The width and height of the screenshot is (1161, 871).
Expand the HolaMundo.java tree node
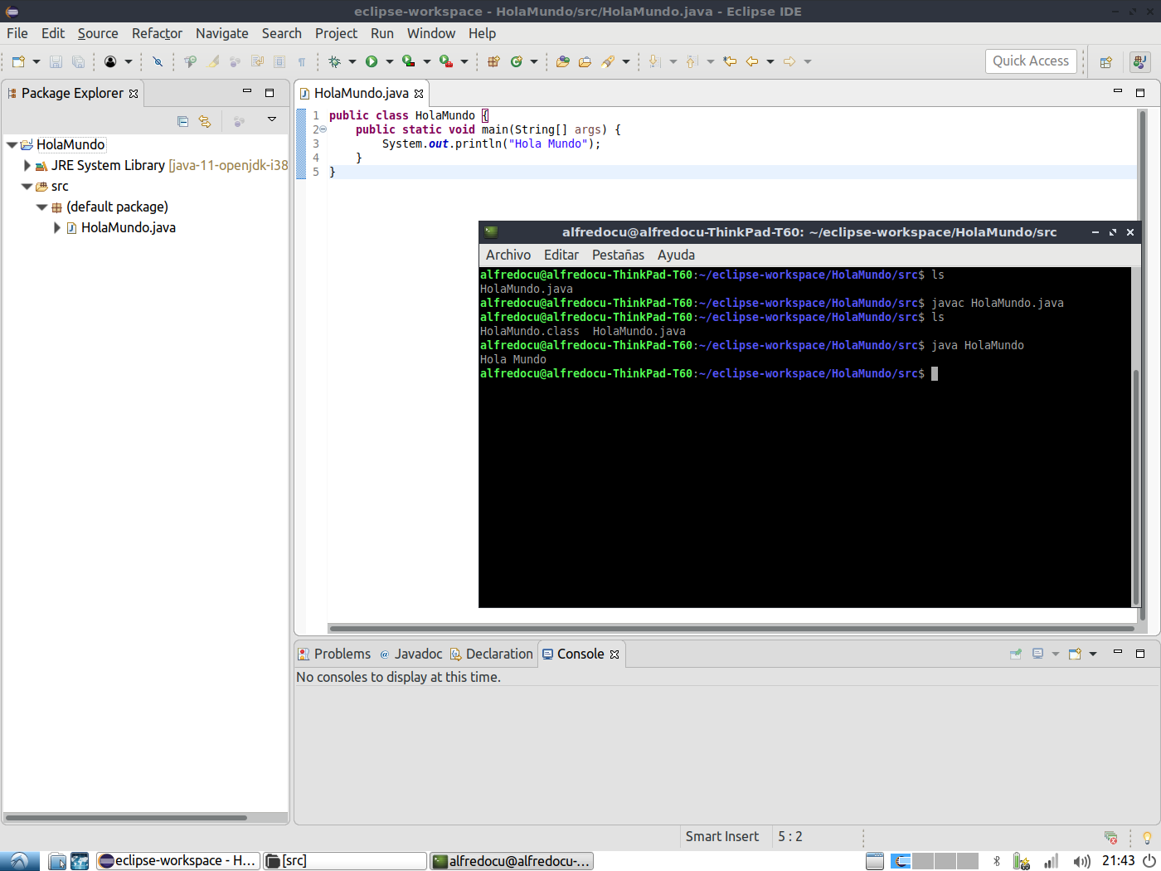56,227
